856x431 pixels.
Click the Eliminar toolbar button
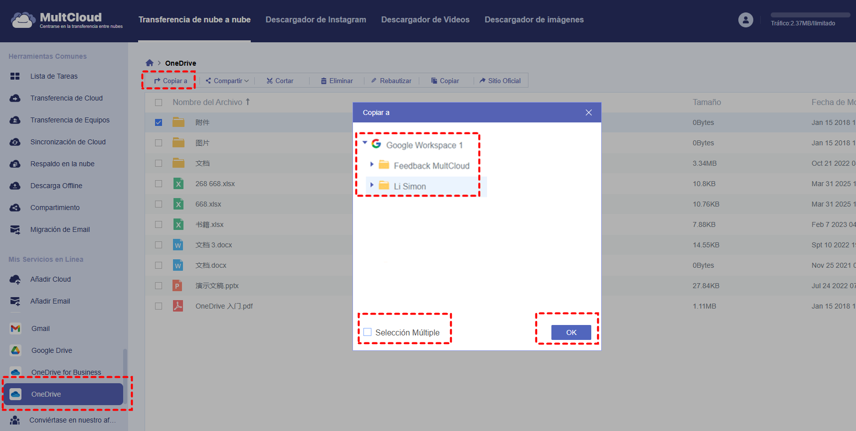pyautogui.click(x=337, y=81)
